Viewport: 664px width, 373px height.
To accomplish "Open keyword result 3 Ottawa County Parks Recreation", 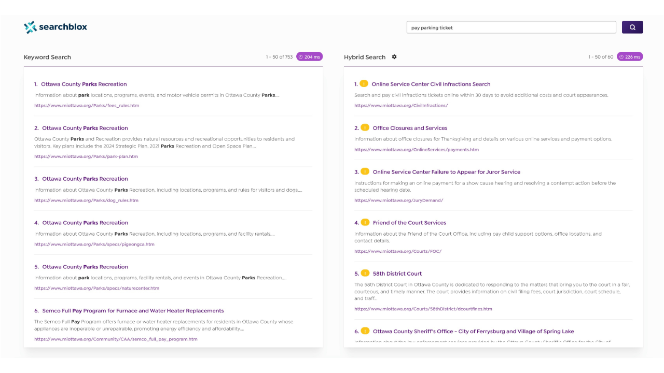I will 85,179.
